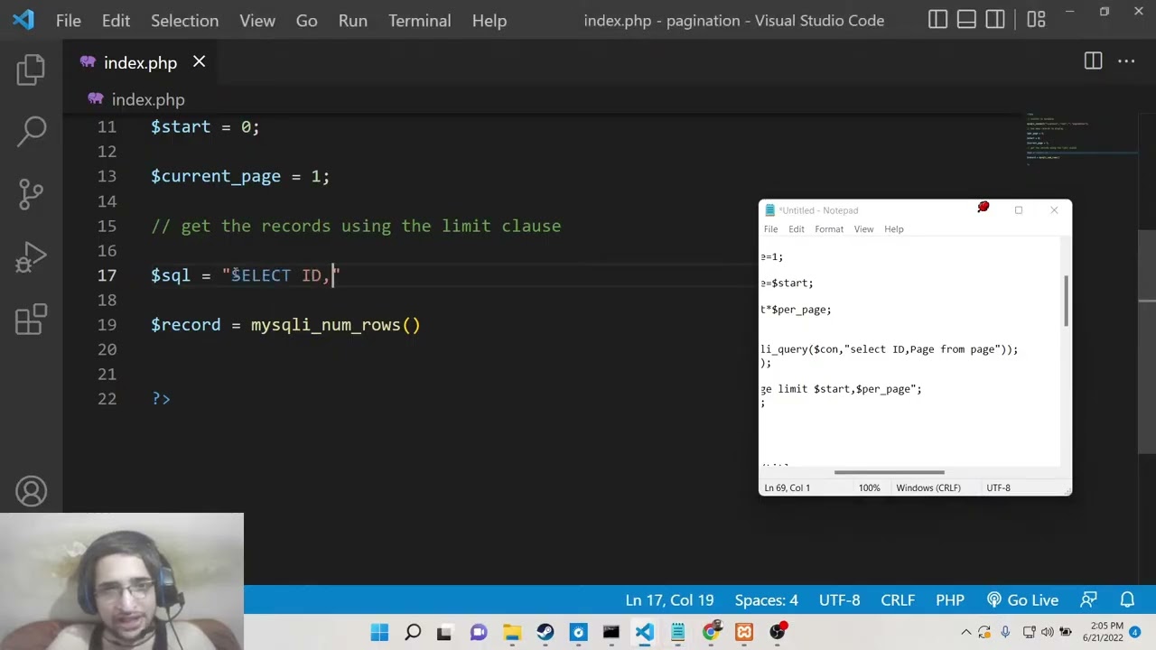1156x650 pixels.
Task: Close the index.php editor tab
Action: 199,62
